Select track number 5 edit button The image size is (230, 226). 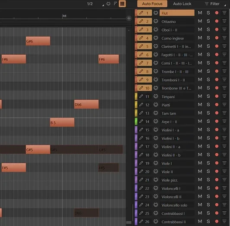tap(145, 46)
